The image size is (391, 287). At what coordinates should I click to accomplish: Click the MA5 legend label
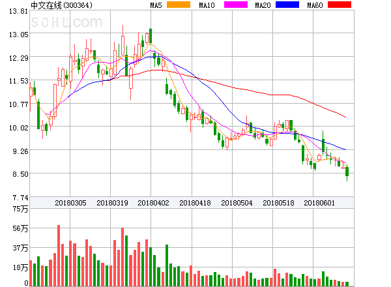point(156,5)
